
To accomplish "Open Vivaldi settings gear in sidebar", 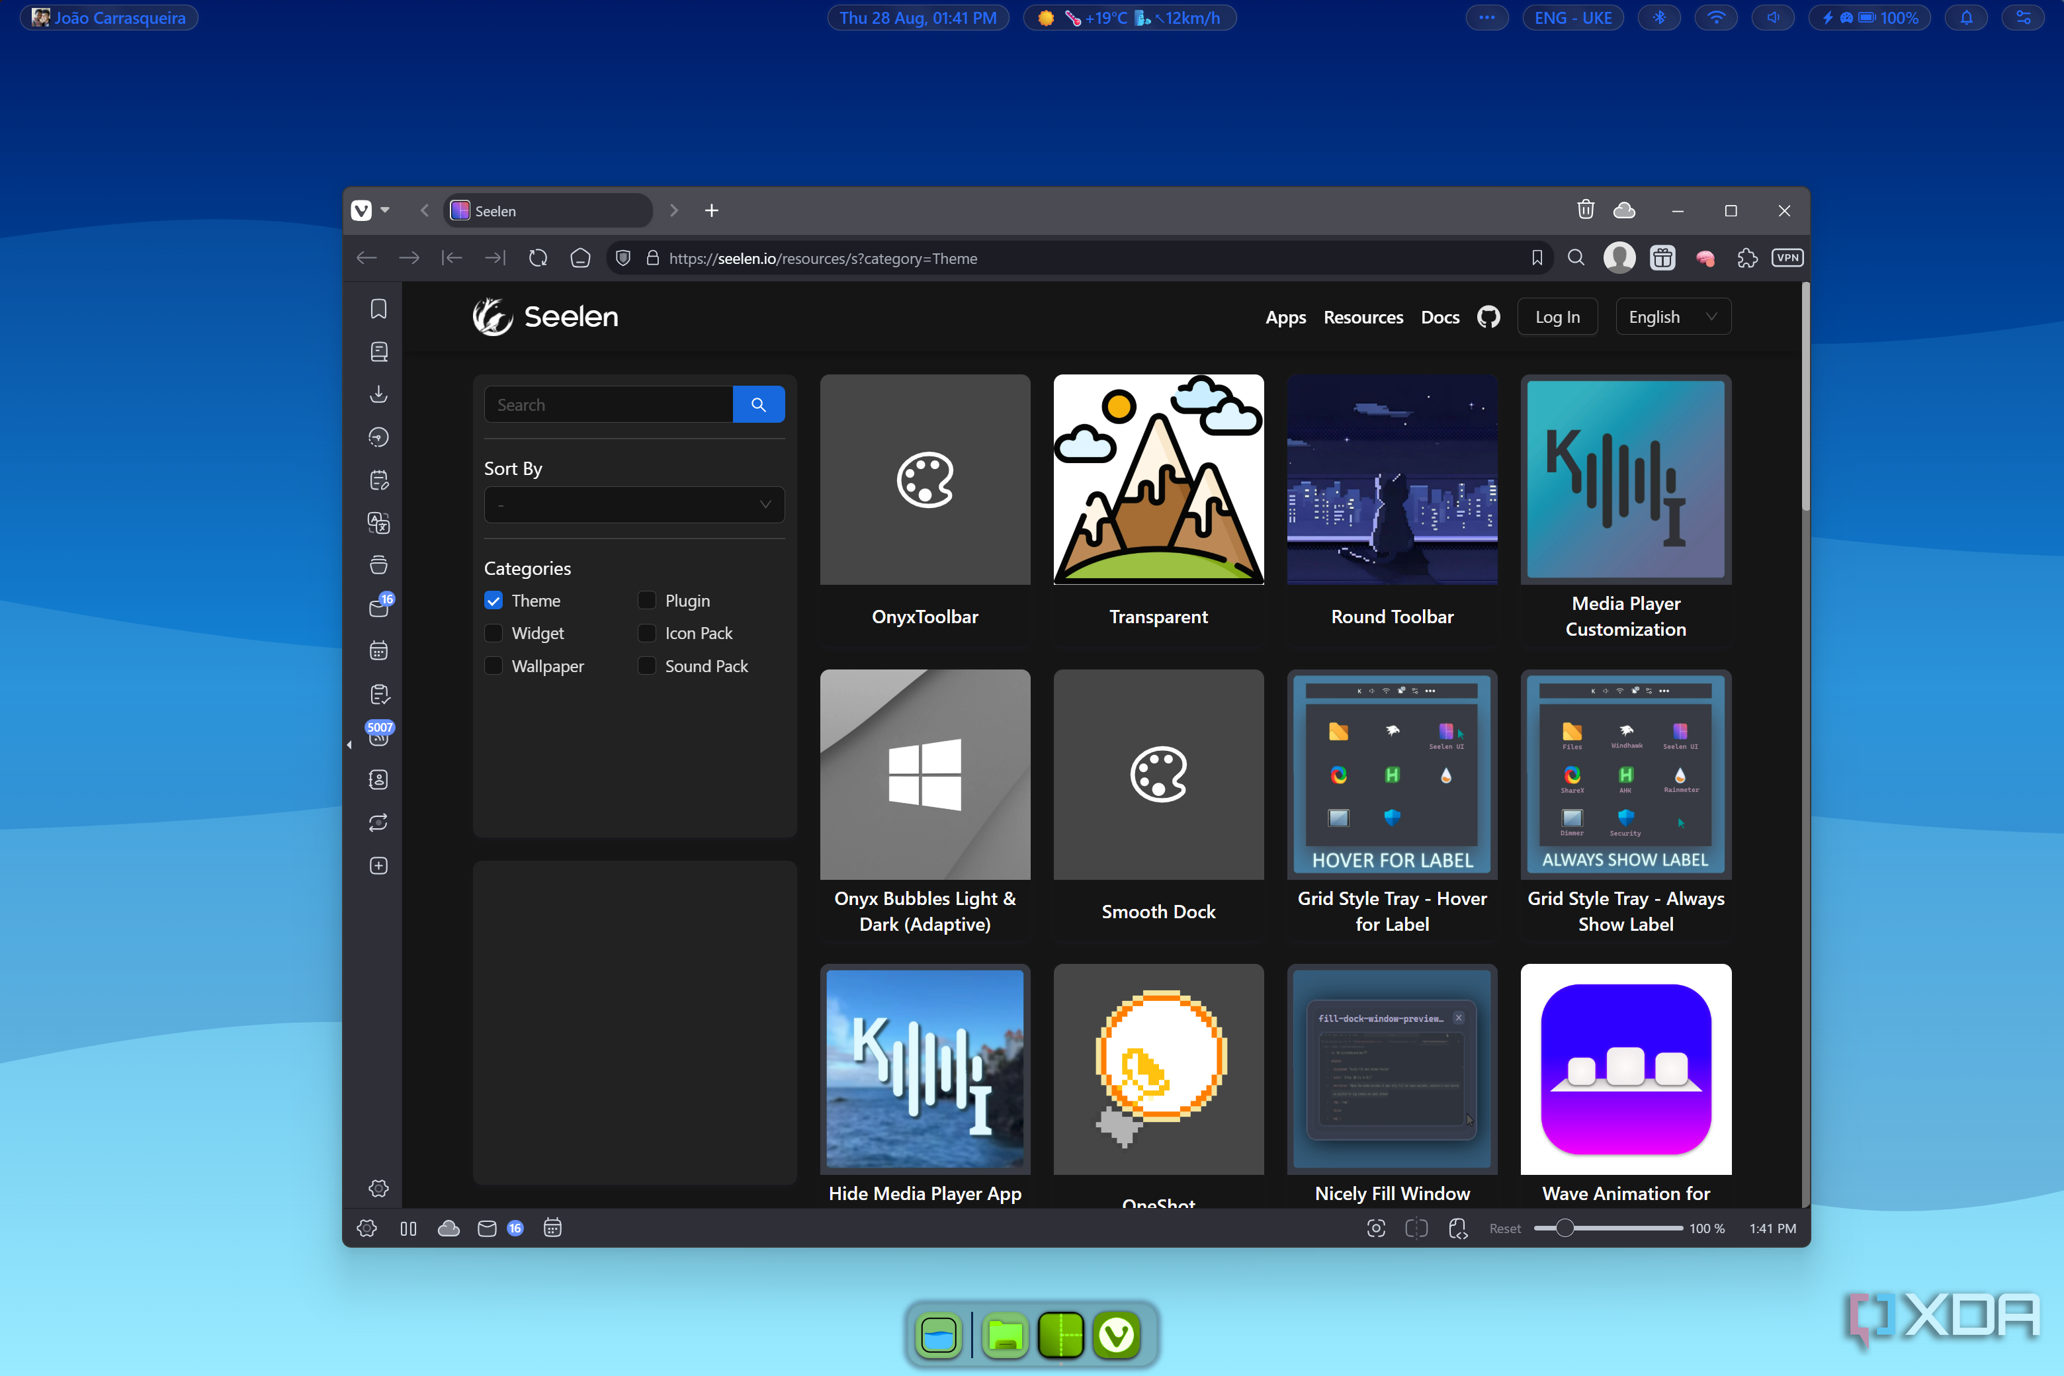I will pyautogui.click(x=378, y=1188).
